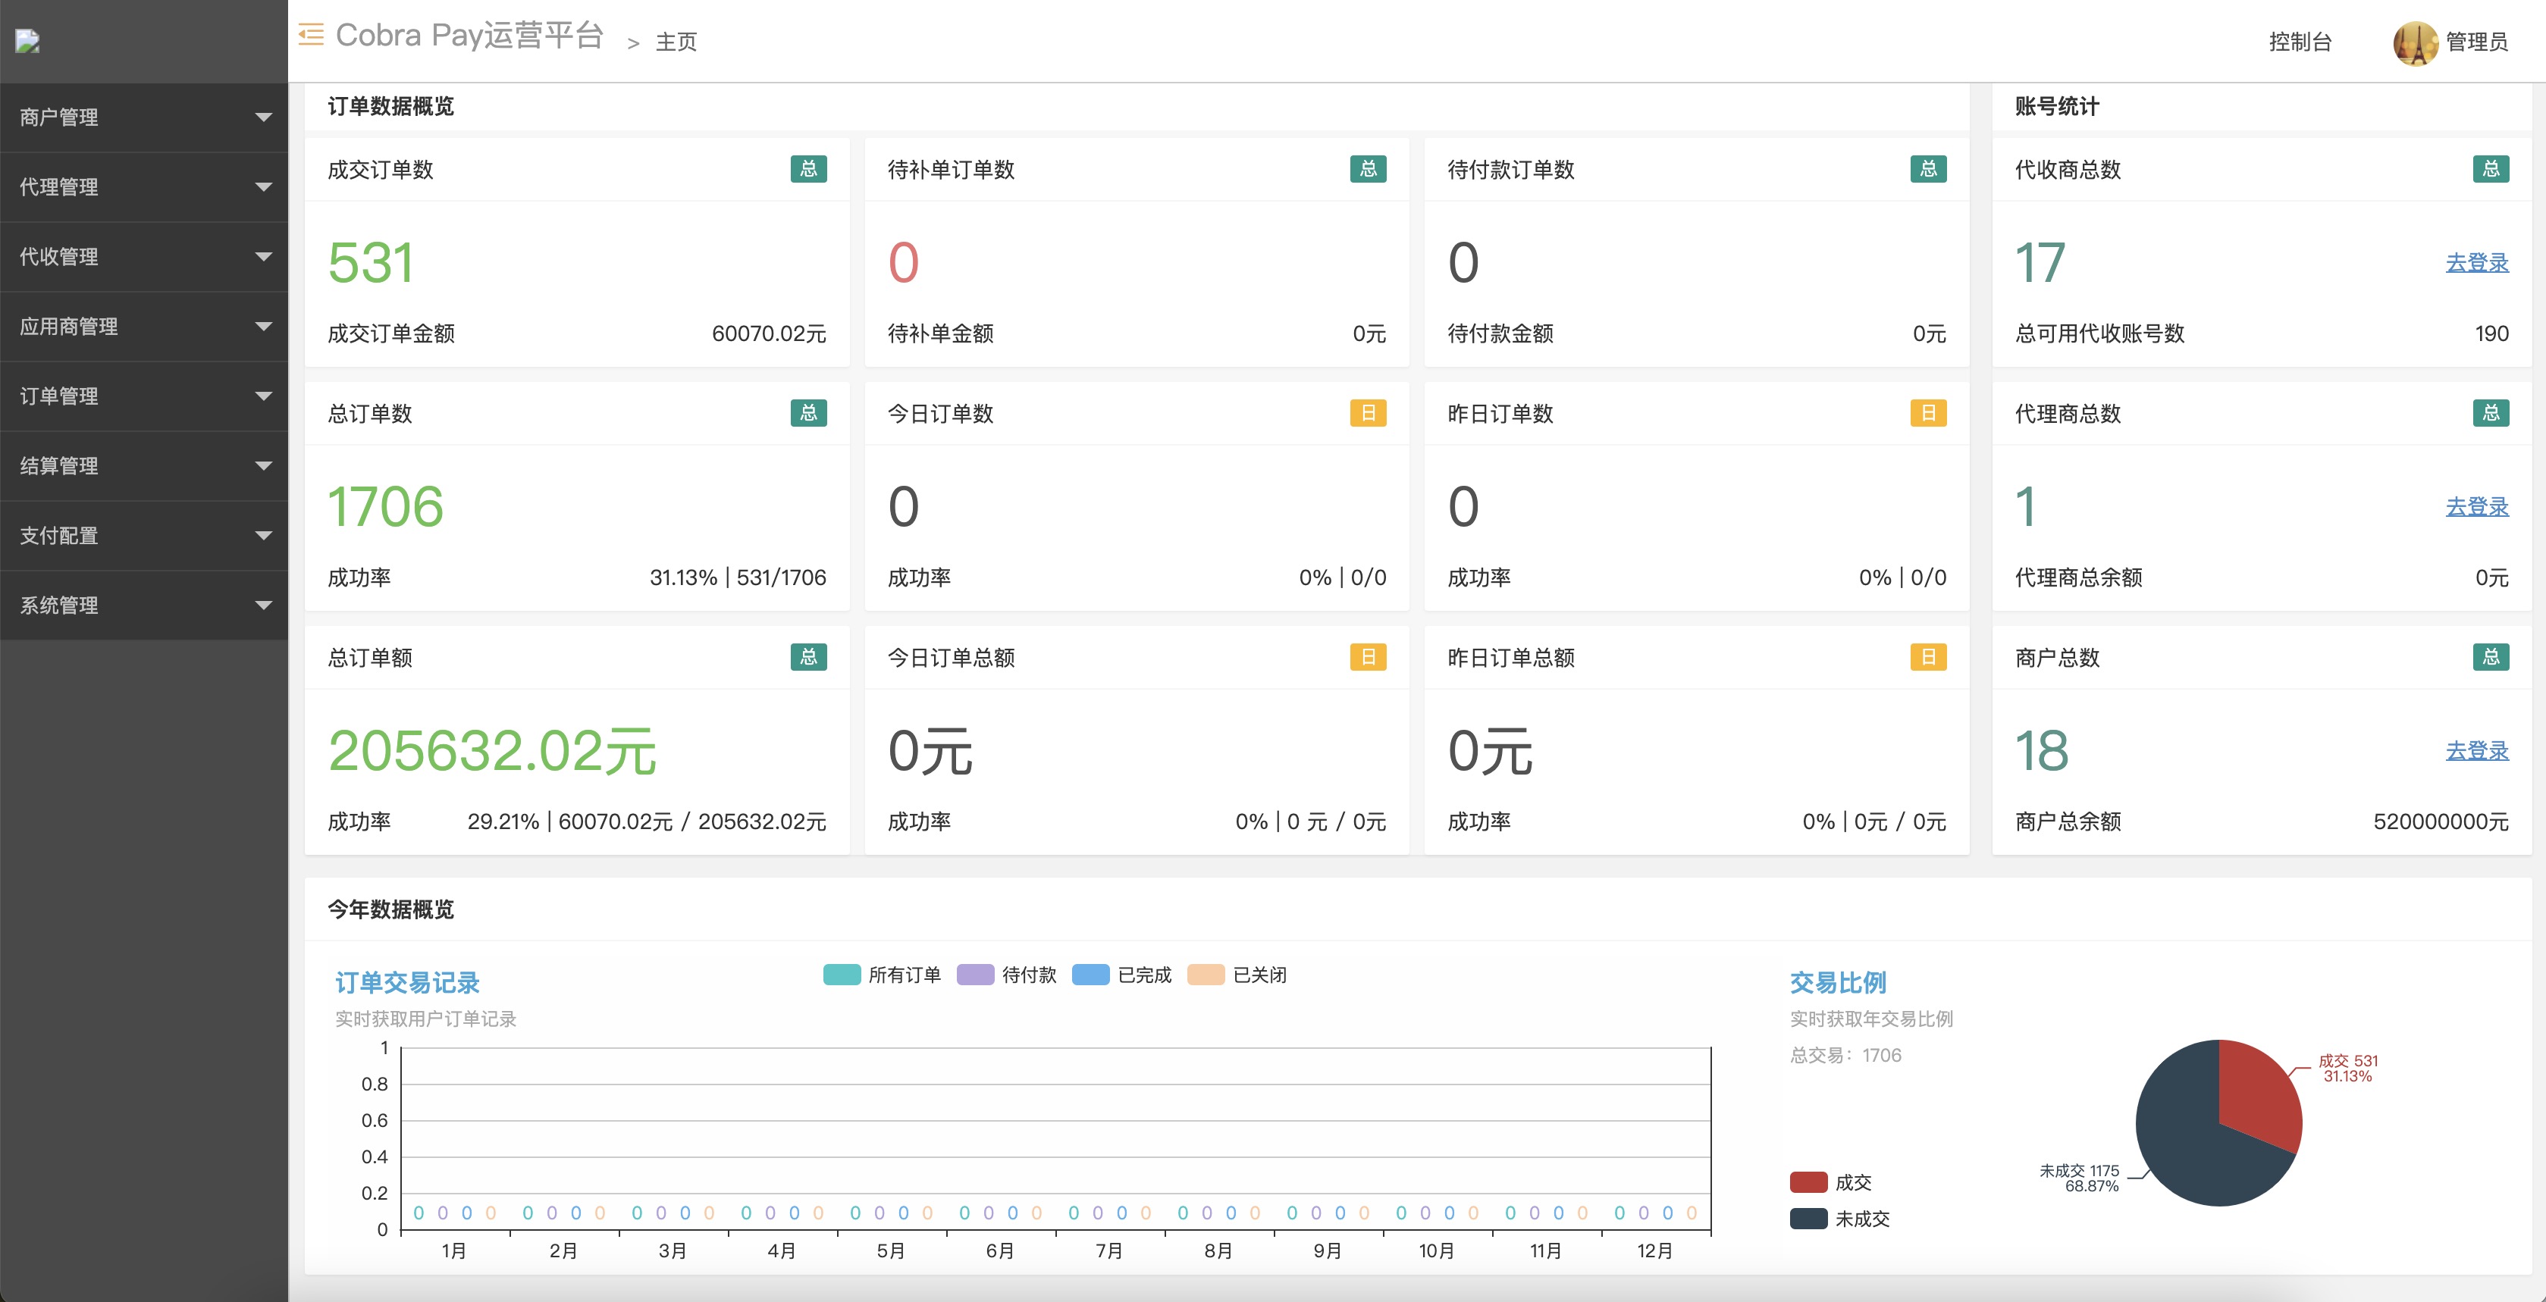
Task: Click the 总 badge on 总订单额 card
Action: click(807, 657)
